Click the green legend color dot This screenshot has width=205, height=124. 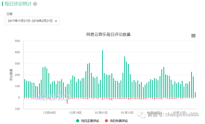tap(78, 121)
